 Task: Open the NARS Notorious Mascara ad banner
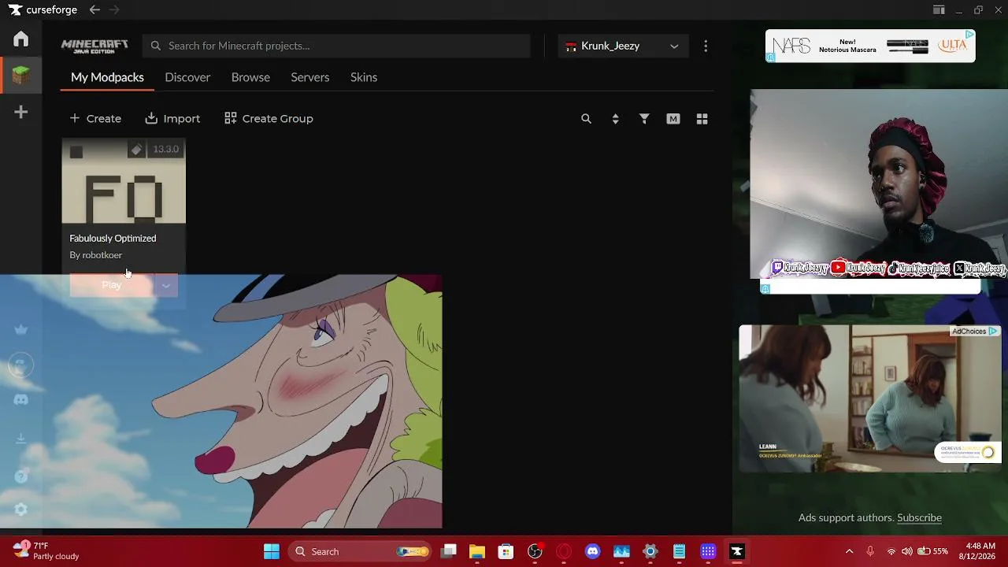click(870, 46)
